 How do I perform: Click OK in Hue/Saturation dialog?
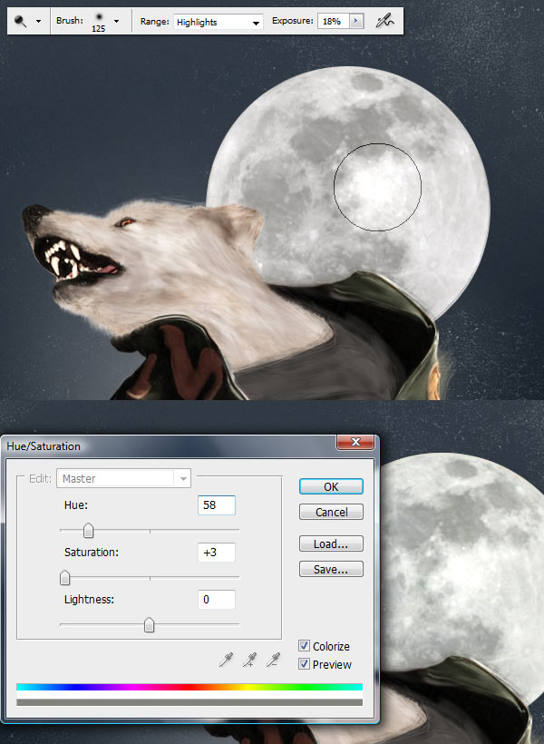coord(331,487)
